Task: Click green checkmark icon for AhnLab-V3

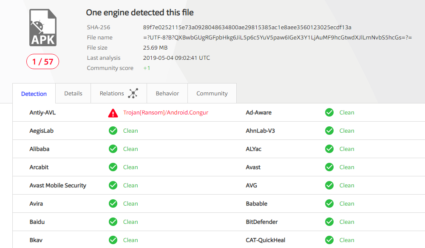Action: [x=329, y=131]
